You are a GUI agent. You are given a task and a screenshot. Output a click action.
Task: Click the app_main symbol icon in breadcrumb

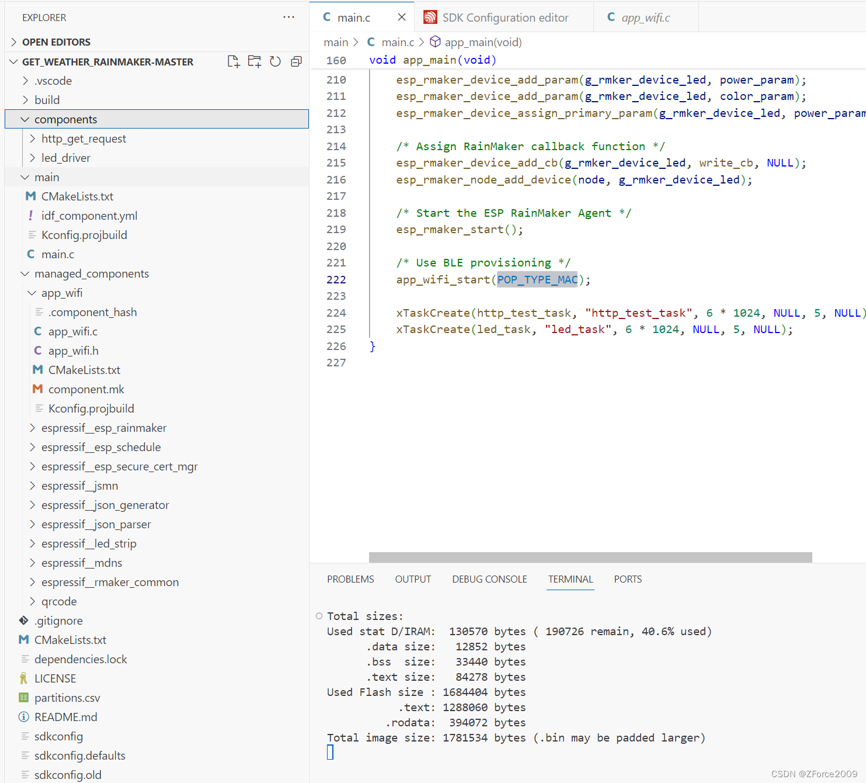tap(435, 42)
